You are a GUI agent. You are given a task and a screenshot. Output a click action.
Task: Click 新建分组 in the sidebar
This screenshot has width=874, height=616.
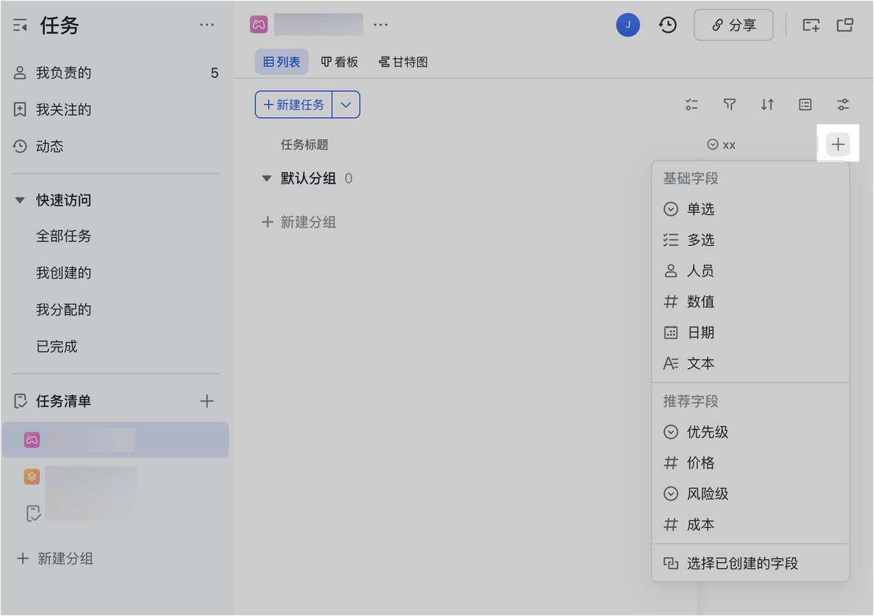[55, 559]
